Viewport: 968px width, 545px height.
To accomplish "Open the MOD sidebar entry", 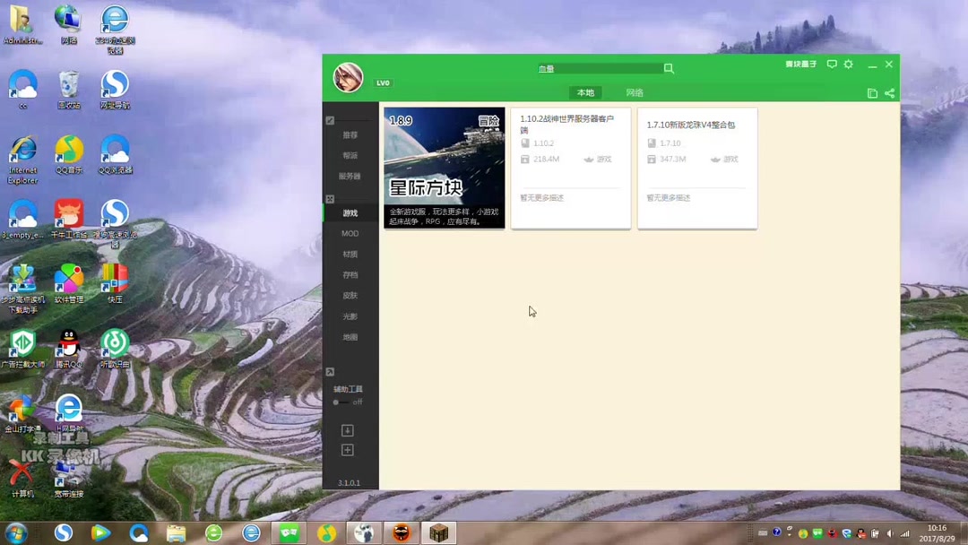I will tap(349, 233).
